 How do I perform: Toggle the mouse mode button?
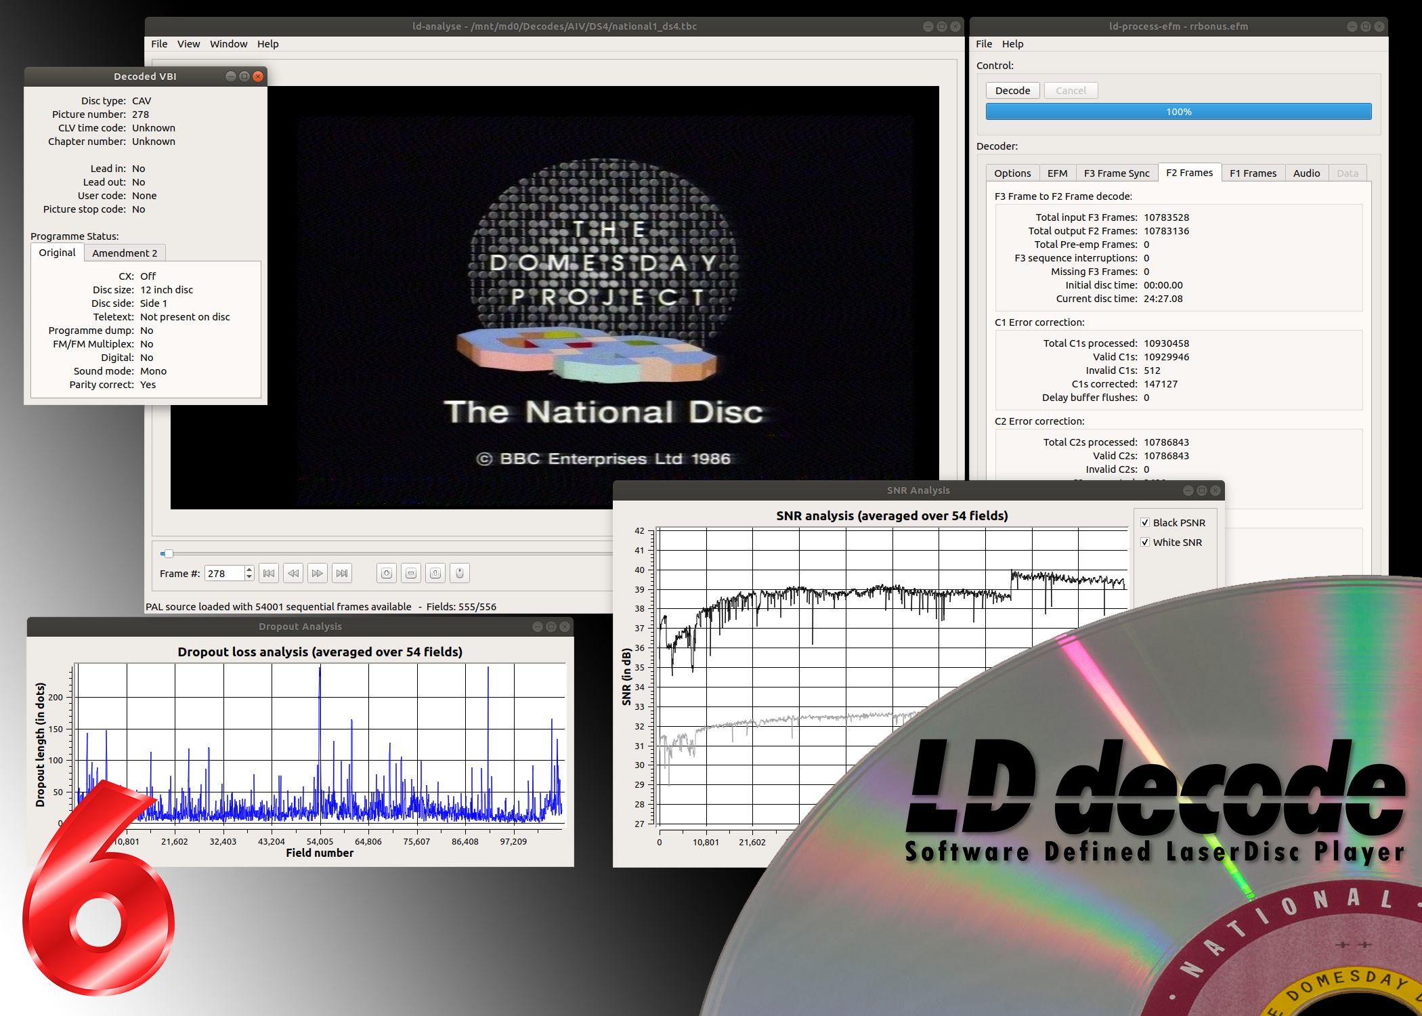click(x=460, y=573)
